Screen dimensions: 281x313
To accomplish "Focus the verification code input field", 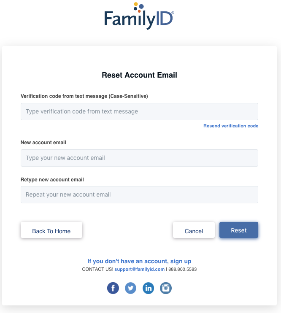I will click(x=139, y=112).
